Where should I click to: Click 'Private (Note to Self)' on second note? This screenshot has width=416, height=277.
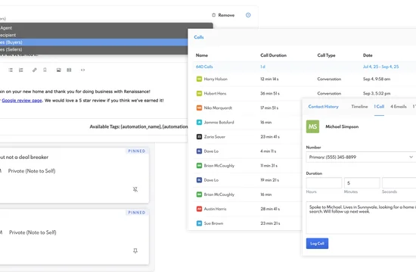pyautogui.click(x=33, y=232)
